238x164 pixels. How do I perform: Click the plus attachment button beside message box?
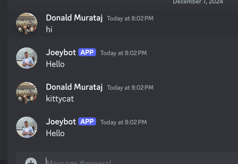31,161
